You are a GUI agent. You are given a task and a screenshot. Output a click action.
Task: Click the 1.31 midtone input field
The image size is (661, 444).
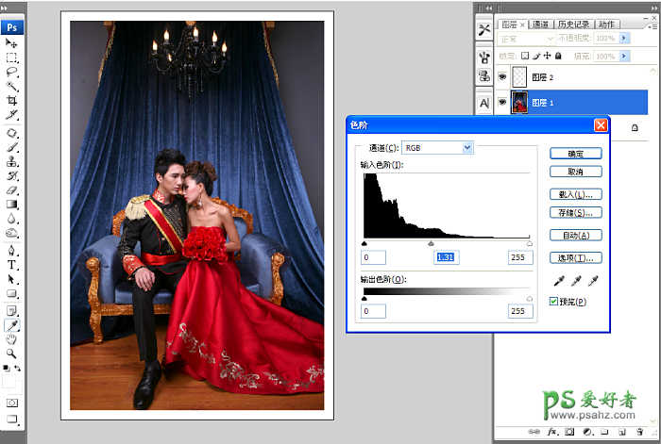pos(446,257)
